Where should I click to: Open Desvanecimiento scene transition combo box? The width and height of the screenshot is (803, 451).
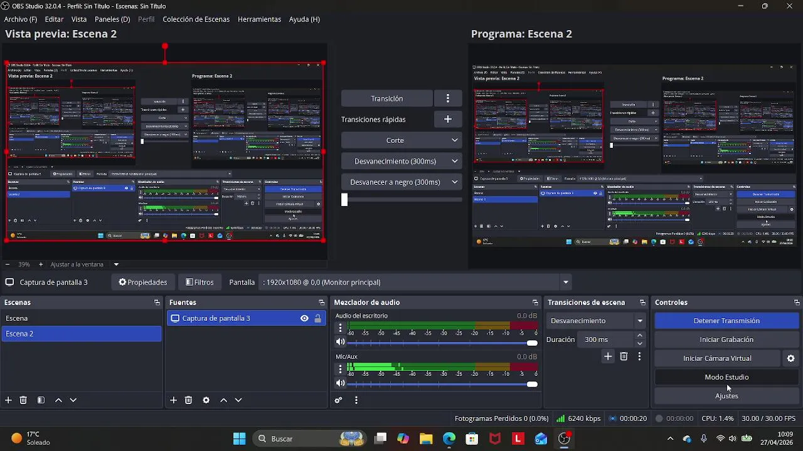[x=597, y=321]
